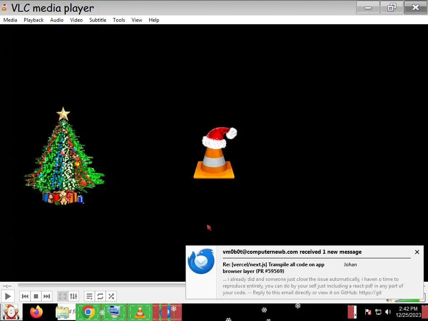This screenshot has width=428, height=321.
Task: Jump to previous media track
Action: tap(25, 296)
